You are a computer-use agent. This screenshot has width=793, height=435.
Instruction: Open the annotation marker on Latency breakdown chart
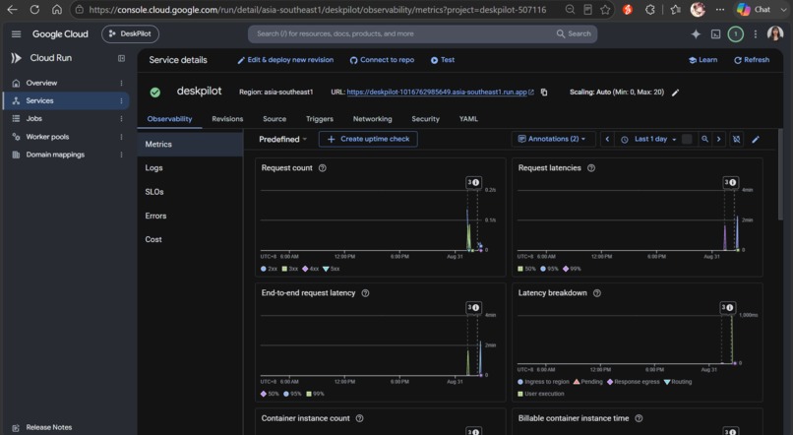727,307
